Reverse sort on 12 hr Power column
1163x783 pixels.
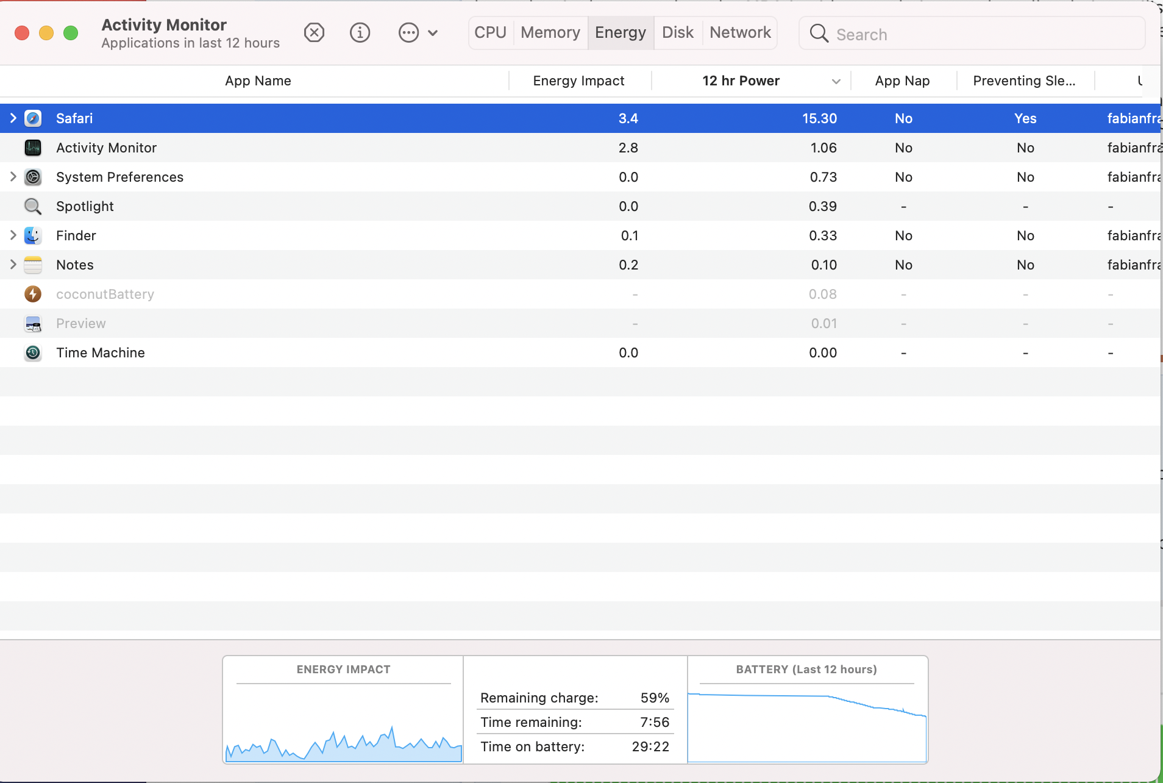741,80
